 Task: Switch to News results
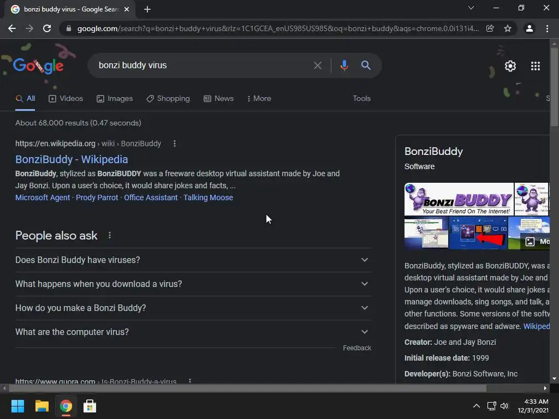[x=218, y=98]
